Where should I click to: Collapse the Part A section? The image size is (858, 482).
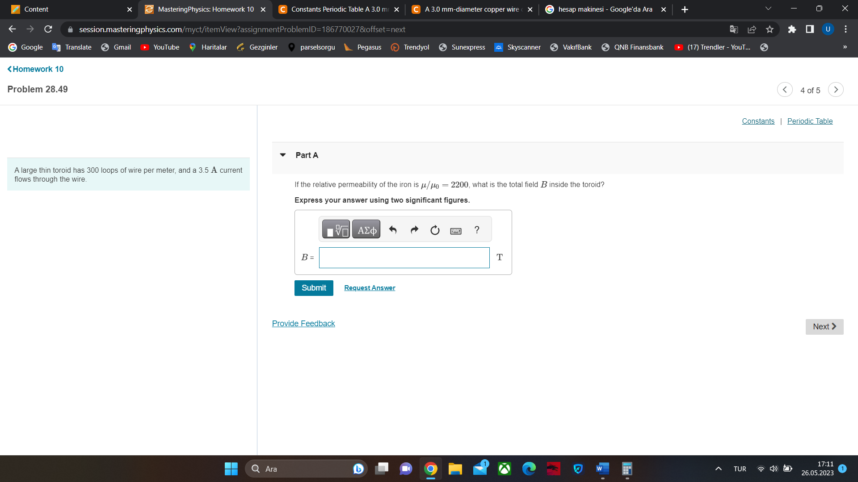(283, 155)
